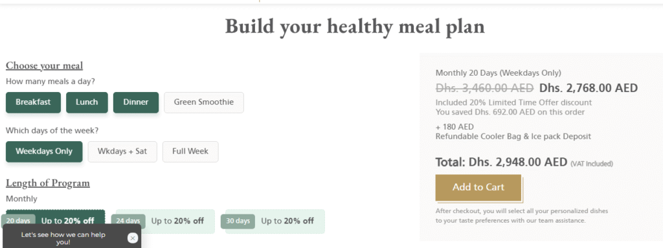
Task: Select Full Week delivery
Action: click(190, 152)
